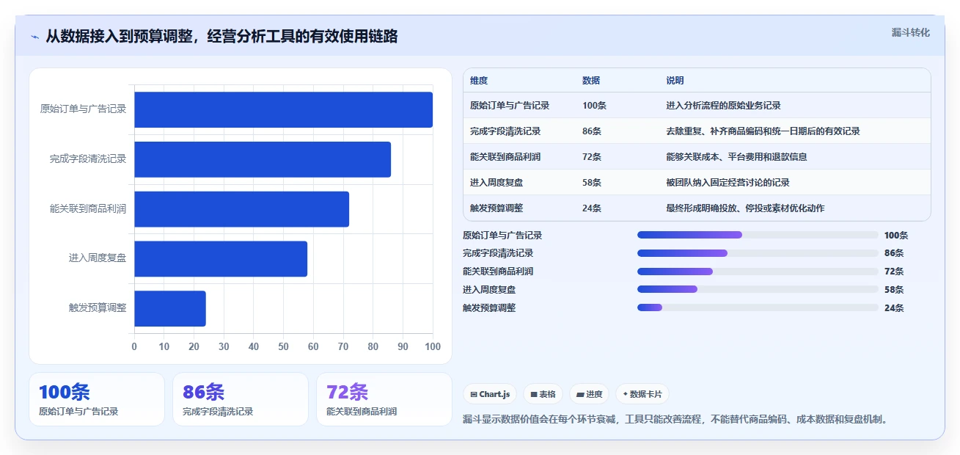
Task: Select the 进度 tag chip
Action: [x=589, y=394]
